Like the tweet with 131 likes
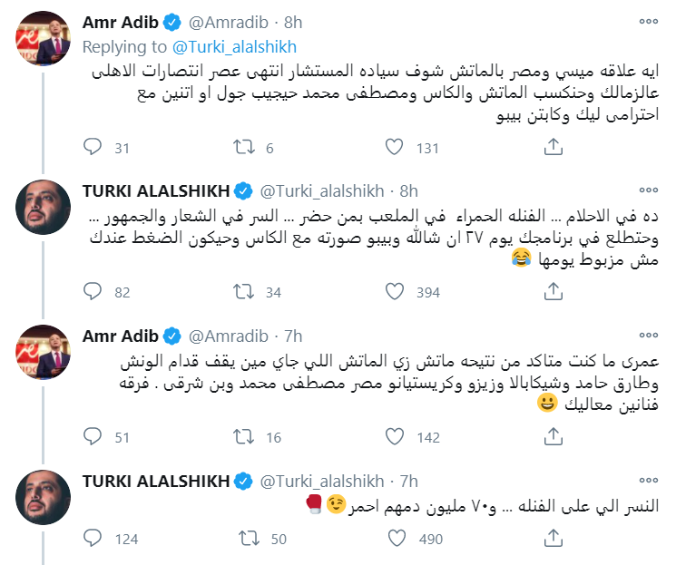Screen dimensions: 676x565 pyautogui.click(x=395, y=148)
